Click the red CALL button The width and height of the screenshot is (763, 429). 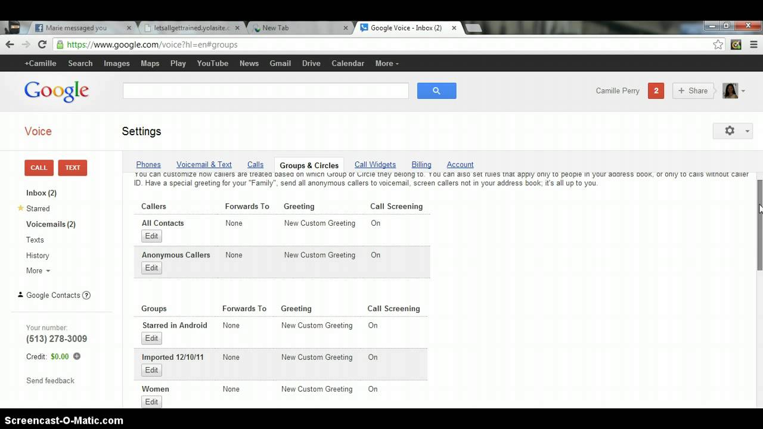pos(39,167)
